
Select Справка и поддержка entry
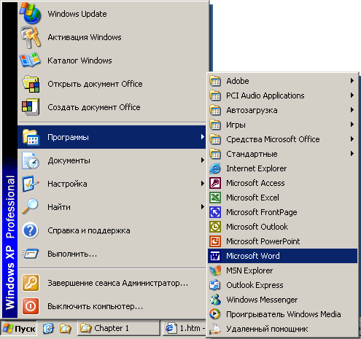tap(112, 230)
